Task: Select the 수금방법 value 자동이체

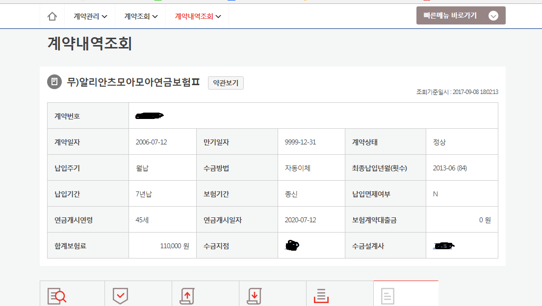Action: pyautogui.click(x=298, y=168)
